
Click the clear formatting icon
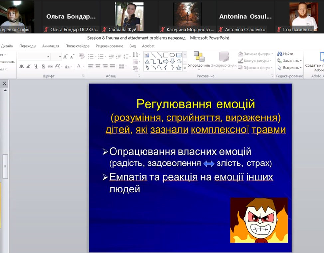[x=81, y=56]
